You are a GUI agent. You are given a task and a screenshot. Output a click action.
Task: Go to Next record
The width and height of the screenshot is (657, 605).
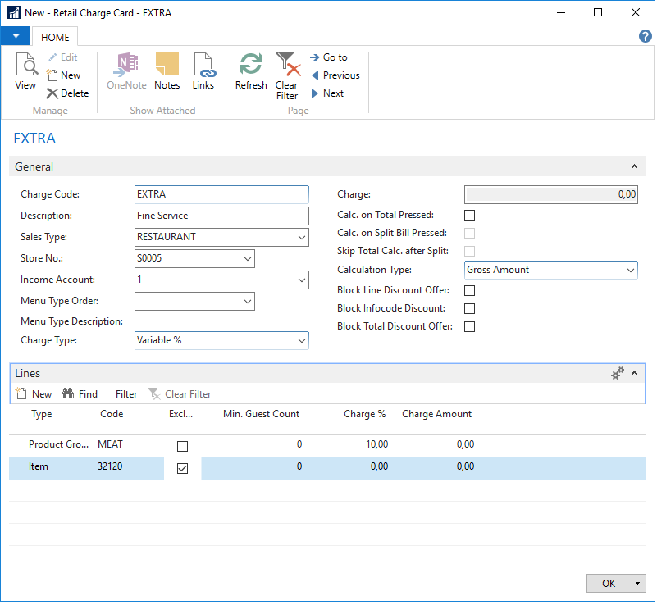click(x=326, y=93)
